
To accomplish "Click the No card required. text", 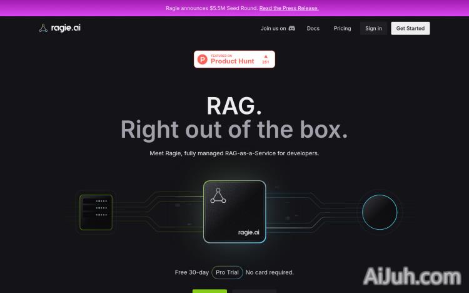I will (270, 272).
